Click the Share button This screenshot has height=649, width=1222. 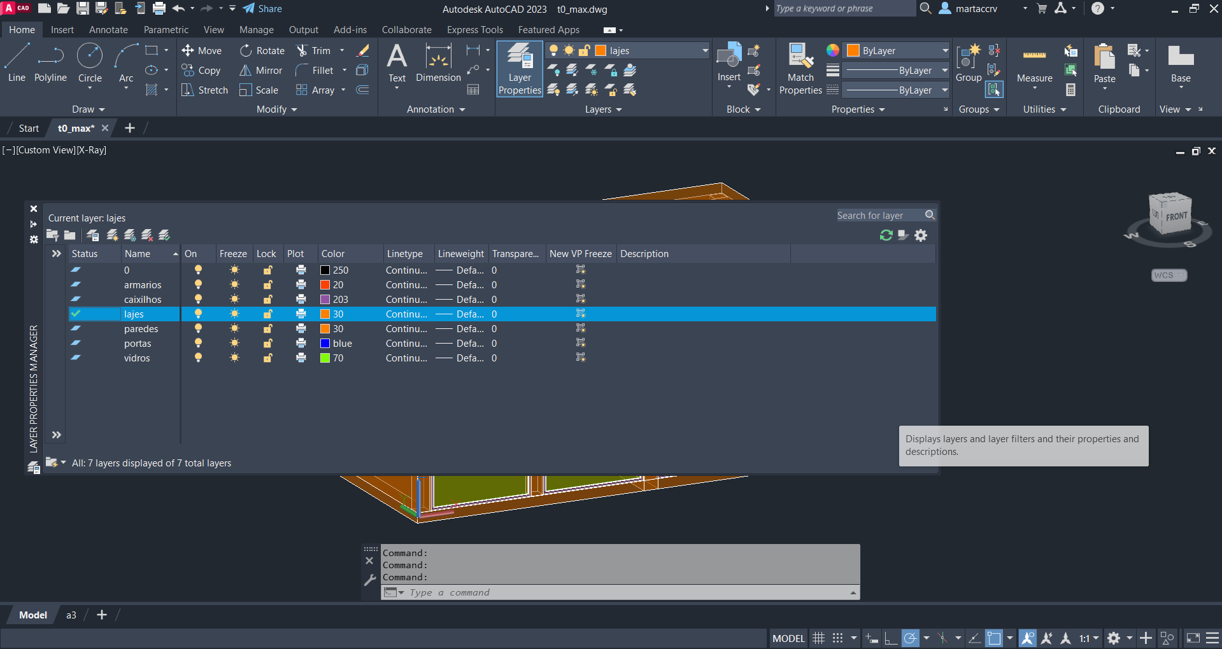262,9
